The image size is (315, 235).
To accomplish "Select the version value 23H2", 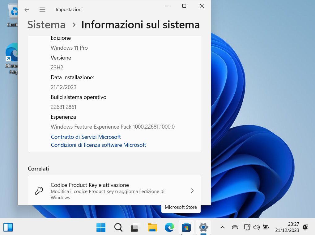I will pyautogui.click(x=57, y=68).
